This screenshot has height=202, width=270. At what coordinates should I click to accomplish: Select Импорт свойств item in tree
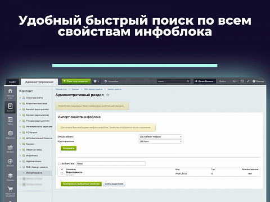(x=34, y=173)
